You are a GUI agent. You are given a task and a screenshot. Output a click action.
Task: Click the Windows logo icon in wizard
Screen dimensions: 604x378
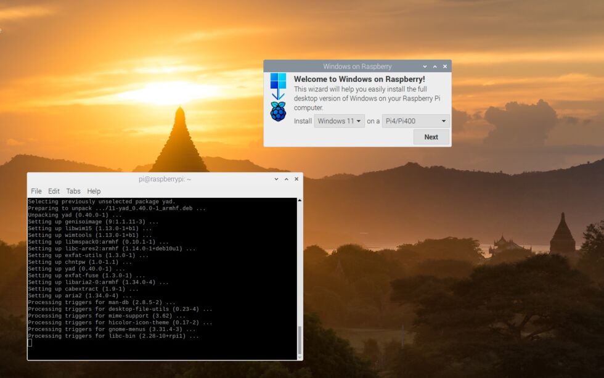279,81
